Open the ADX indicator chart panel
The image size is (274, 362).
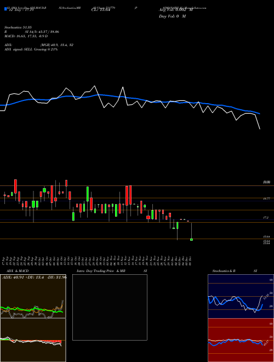(33, 296)
